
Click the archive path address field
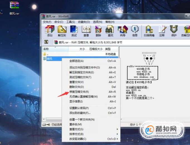[x=122, y=42]
